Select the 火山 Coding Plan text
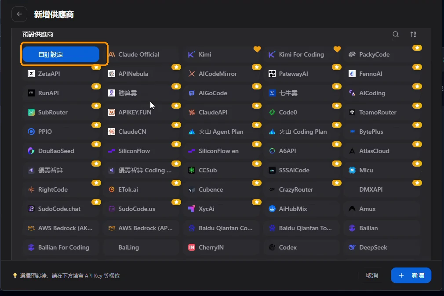Viewport: 444px width, 296px height. point(303,132)
